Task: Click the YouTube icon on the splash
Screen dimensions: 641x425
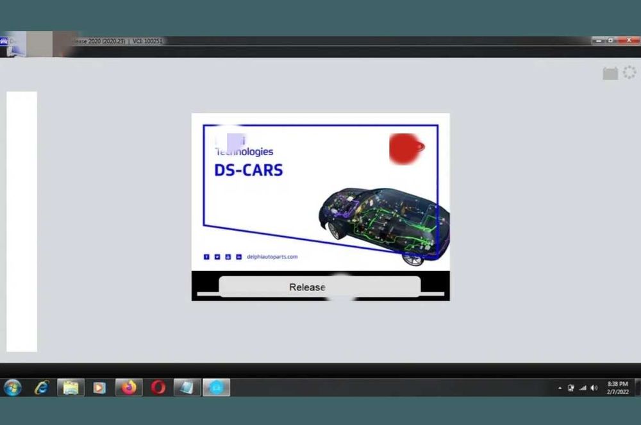Action: (228, 256)
